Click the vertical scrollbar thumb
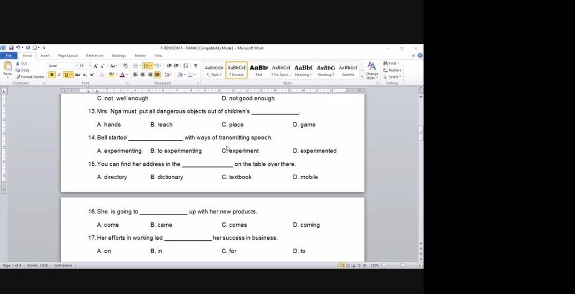 pyautogui.click(x=421, y=132)
